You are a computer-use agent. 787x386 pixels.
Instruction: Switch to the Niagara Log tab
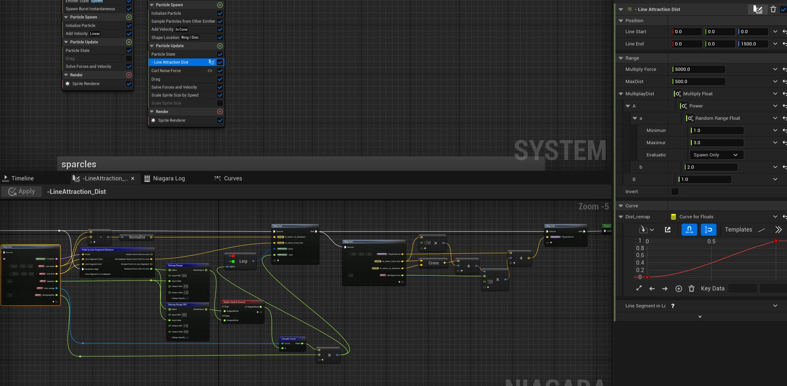tap(165, 178)
